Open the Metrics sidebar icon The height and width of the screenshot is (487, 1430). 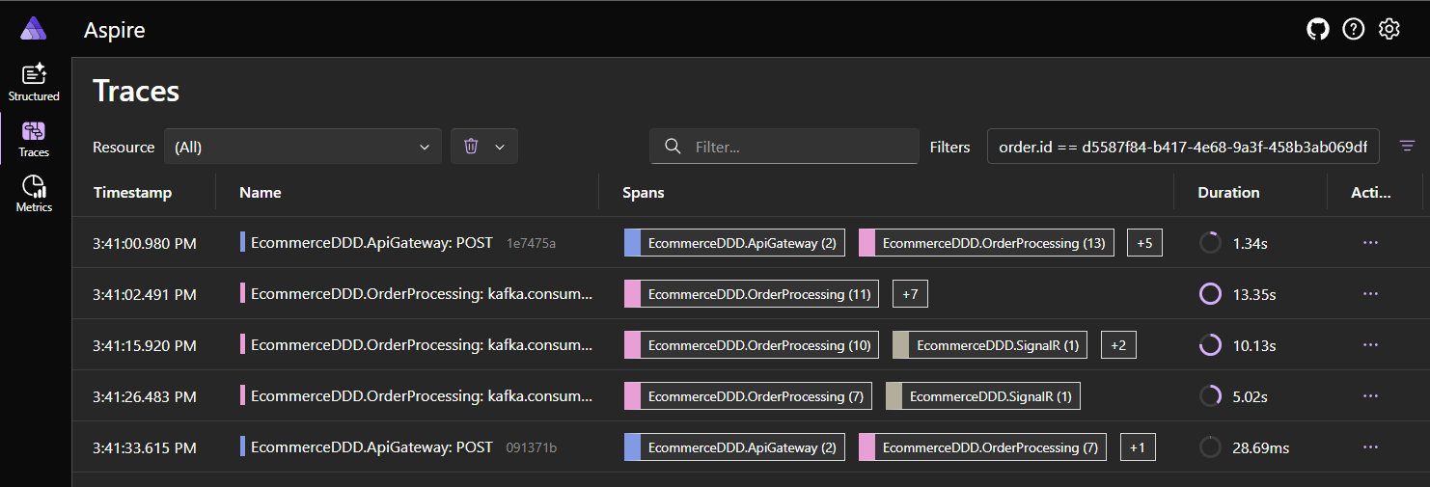click(34, 194)
